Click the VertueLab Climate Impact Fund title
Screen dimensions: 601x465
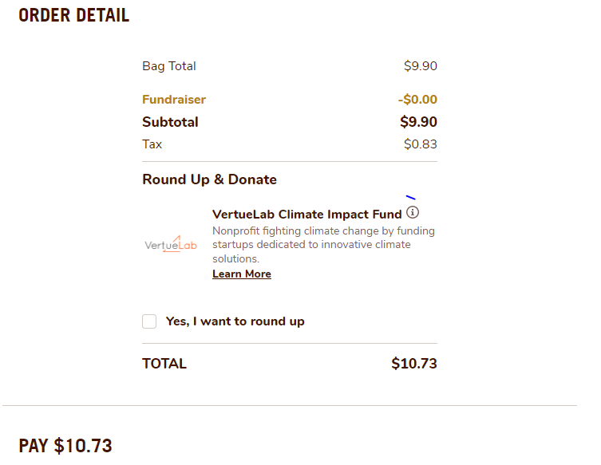(306, 214)
